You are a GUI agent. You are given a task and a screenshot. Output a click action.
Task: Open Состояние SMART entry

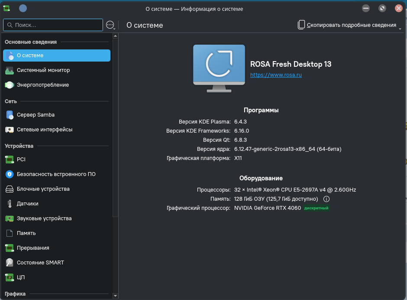(57, 263)
